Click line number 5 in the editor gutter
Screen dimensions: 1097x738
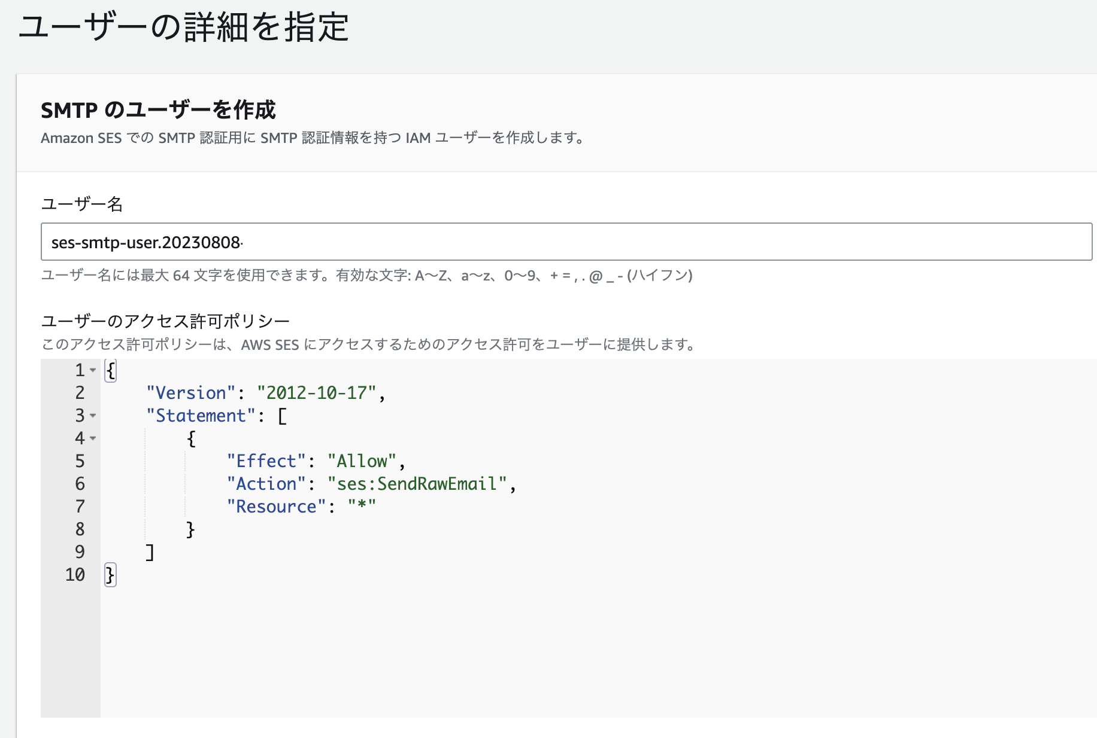tap(79, 461)
